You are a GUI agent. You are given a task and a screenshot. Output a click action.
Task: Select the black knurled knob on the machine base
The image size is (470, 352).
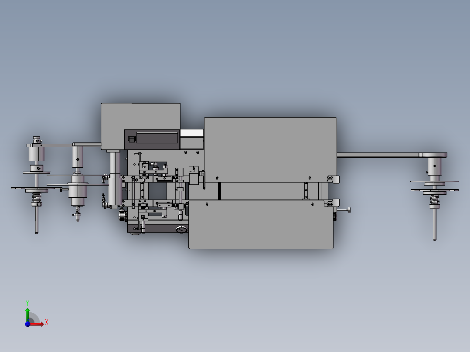[122, 215]
